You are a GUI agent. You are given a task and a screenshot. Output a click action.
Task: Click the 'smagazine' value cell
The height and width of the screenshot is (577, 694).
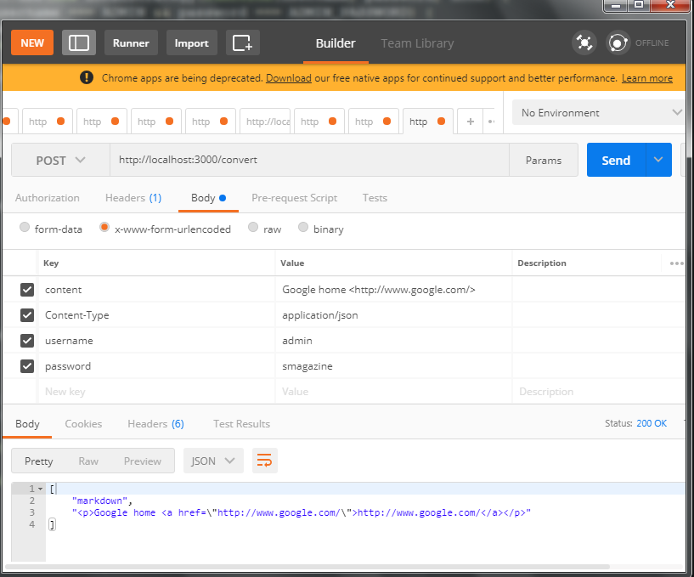tap(393, 366)
